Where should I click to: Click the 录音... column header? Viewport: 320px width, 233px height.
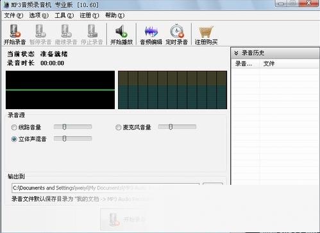coord(246,64)
